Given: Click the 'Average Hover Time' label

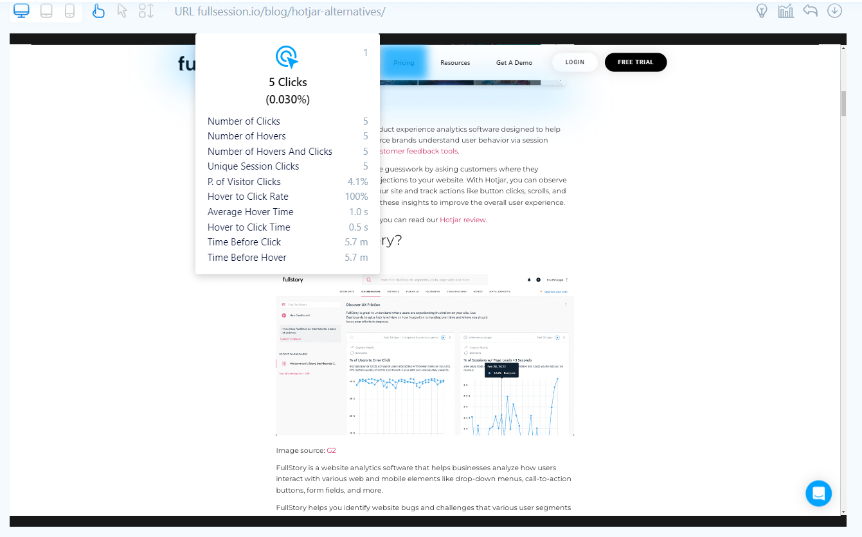Looking at the screenshot, I should (x=250, y=212).
